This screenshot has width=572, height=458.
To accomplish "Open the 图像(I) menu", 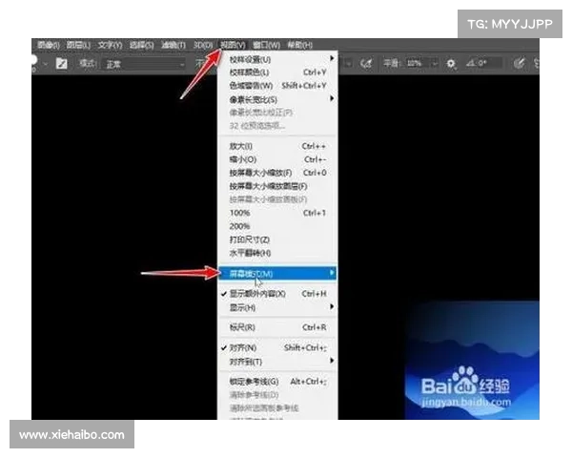I will point(49,45).
